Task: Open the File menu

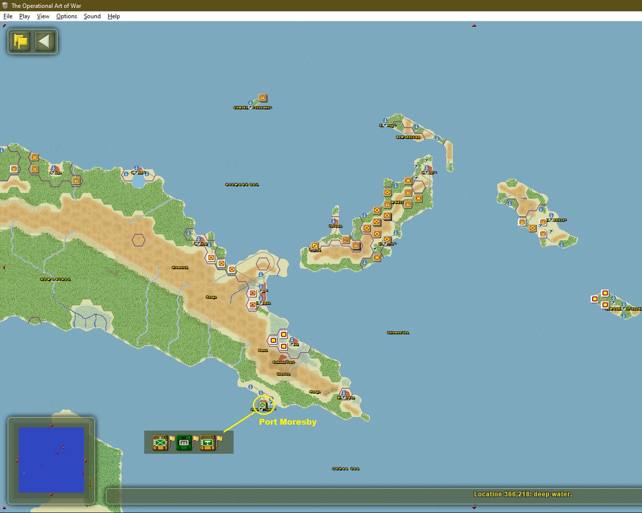Action: pos(8,16)
